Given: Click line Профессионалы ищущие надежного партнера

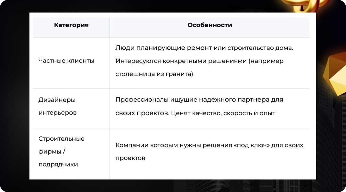Looking at the screenshot, I should click(x=199, y=100).
